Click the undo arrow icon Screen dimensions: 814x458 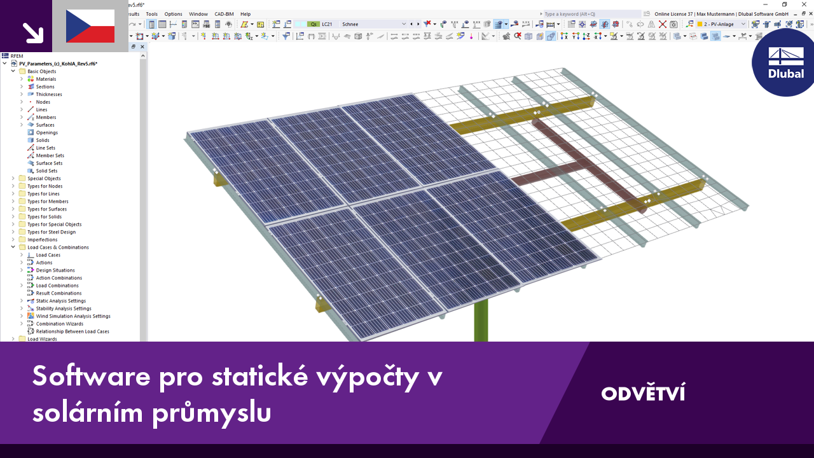click(x=132, y=24)
